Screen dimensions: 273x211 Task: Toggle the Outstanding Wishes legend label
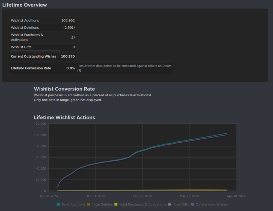click(212, 204)
